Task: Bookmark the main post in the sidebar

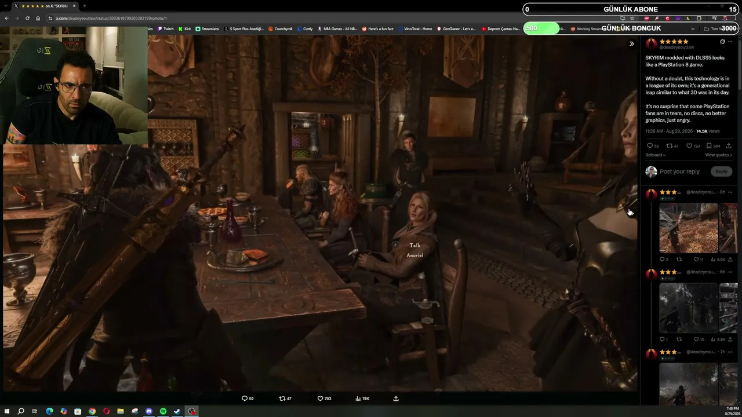Action: click(709, 146)
